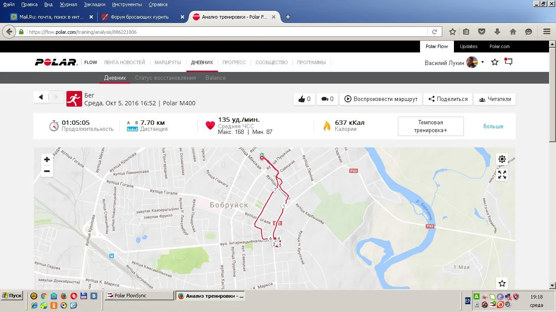
Task: Zoom in on the map with plus button
Action: click(x=47, y=159)
